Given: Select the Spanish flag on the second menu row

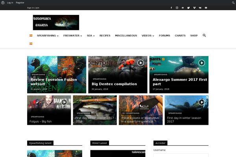Looking at the screenshot, I should [x=31, y=44].
